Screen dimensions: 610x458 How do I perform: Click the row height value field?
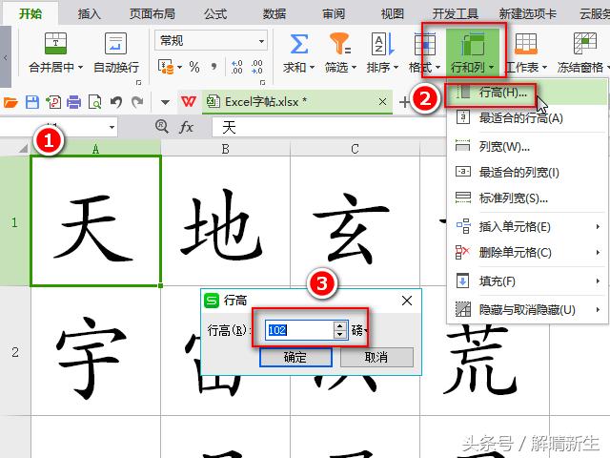tap(299, 330)
